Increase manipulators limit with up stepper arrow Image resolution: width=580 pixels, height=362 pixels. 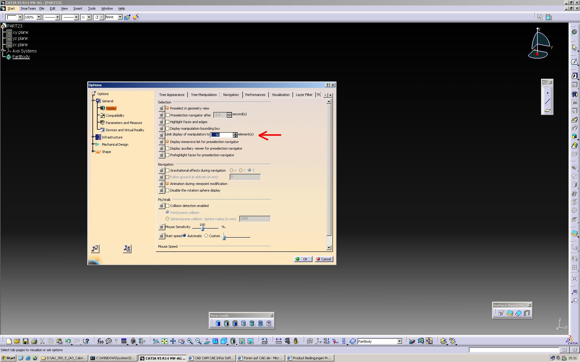235,133
